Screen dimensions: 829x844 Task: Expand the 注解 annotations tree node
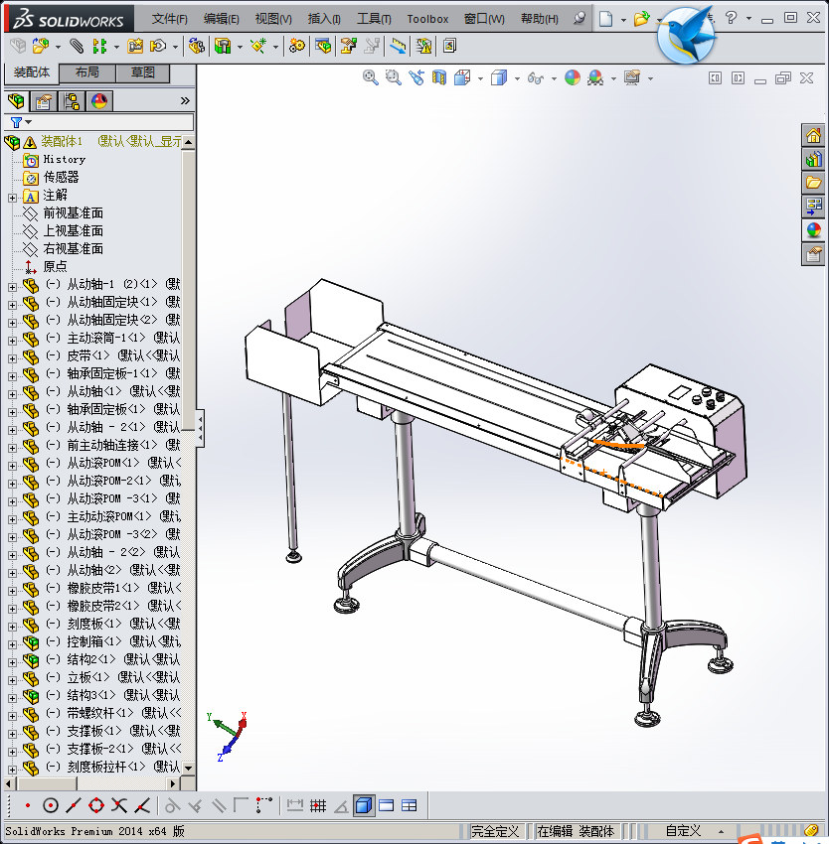12,198
